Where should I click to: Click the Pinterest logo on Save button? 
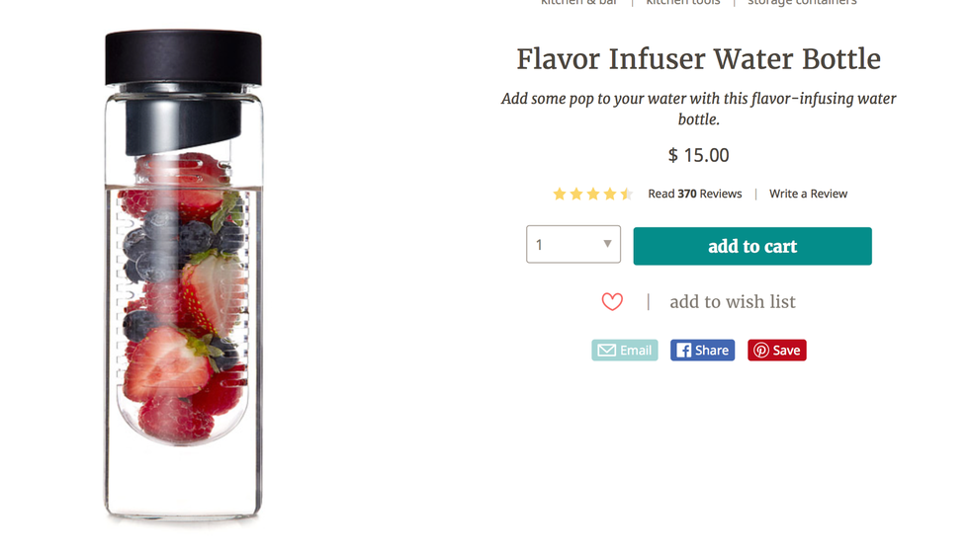coord(760,351)
